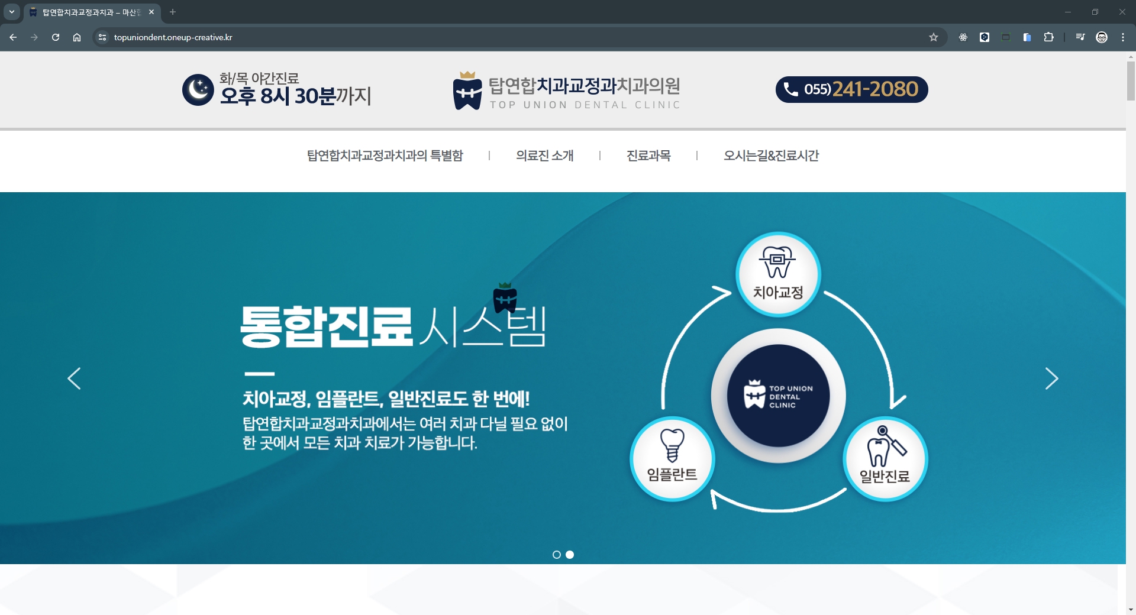Click the 치아교정 braces tooth icon
1136x615 pixels.
tap(777, 263)
